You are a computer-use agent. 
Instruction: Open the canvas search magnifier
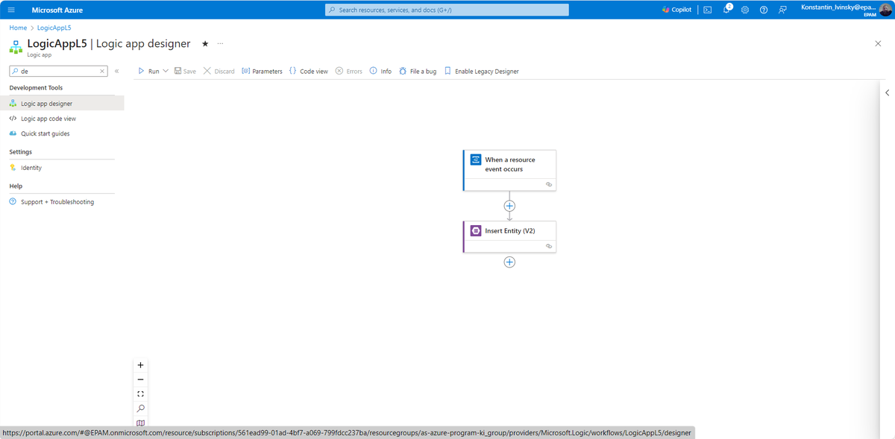(140, 408)
